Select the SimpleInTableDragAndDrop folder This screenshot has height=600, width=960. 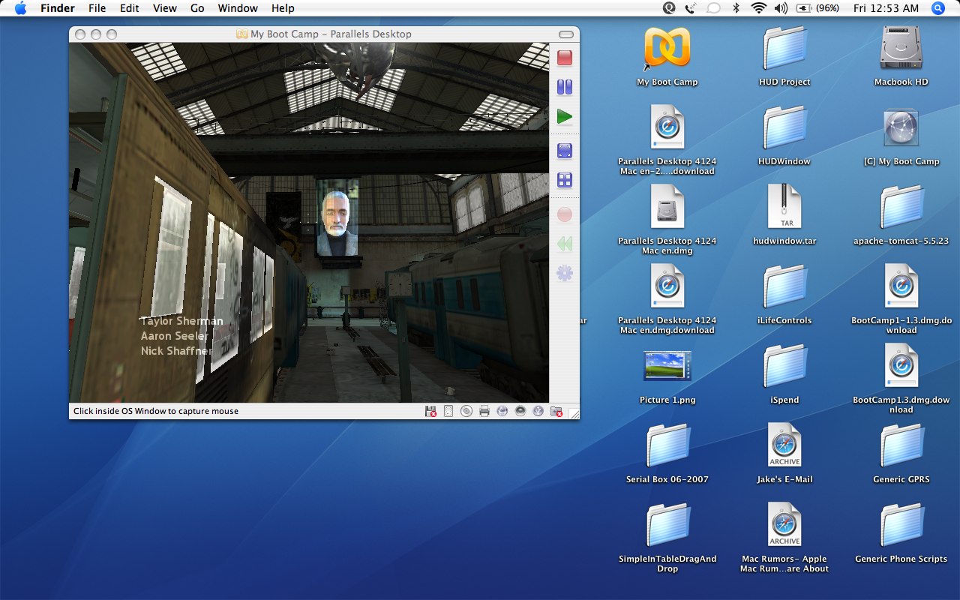tap(667, 526)
